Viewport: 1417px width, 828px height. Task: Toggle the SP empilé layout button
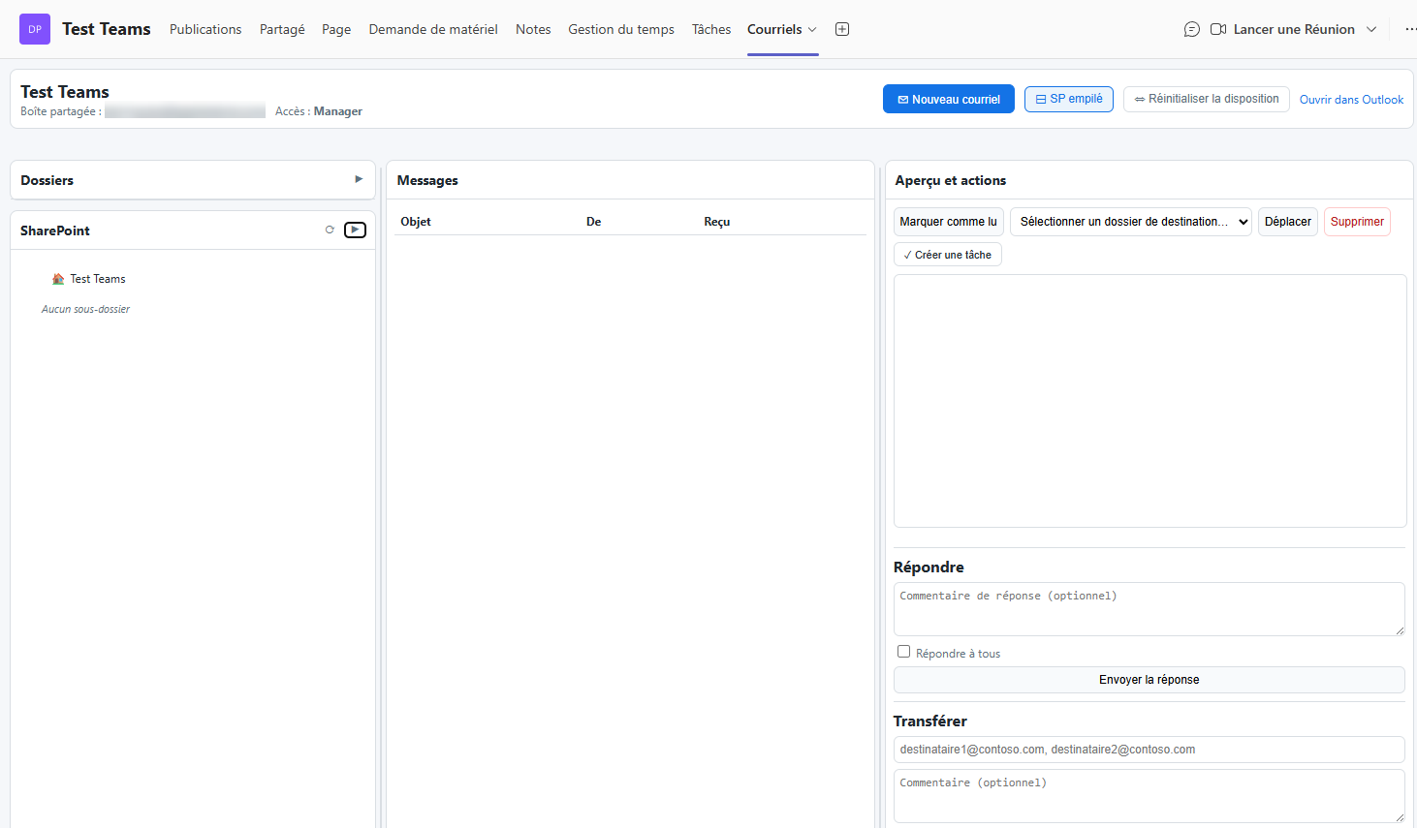pyautogui.click(x=1069, y=99)
